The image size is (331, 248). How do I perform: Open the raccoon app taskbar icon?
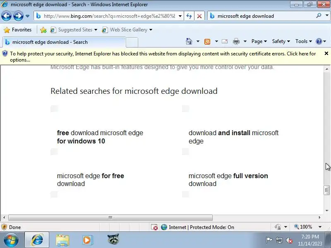113,239
